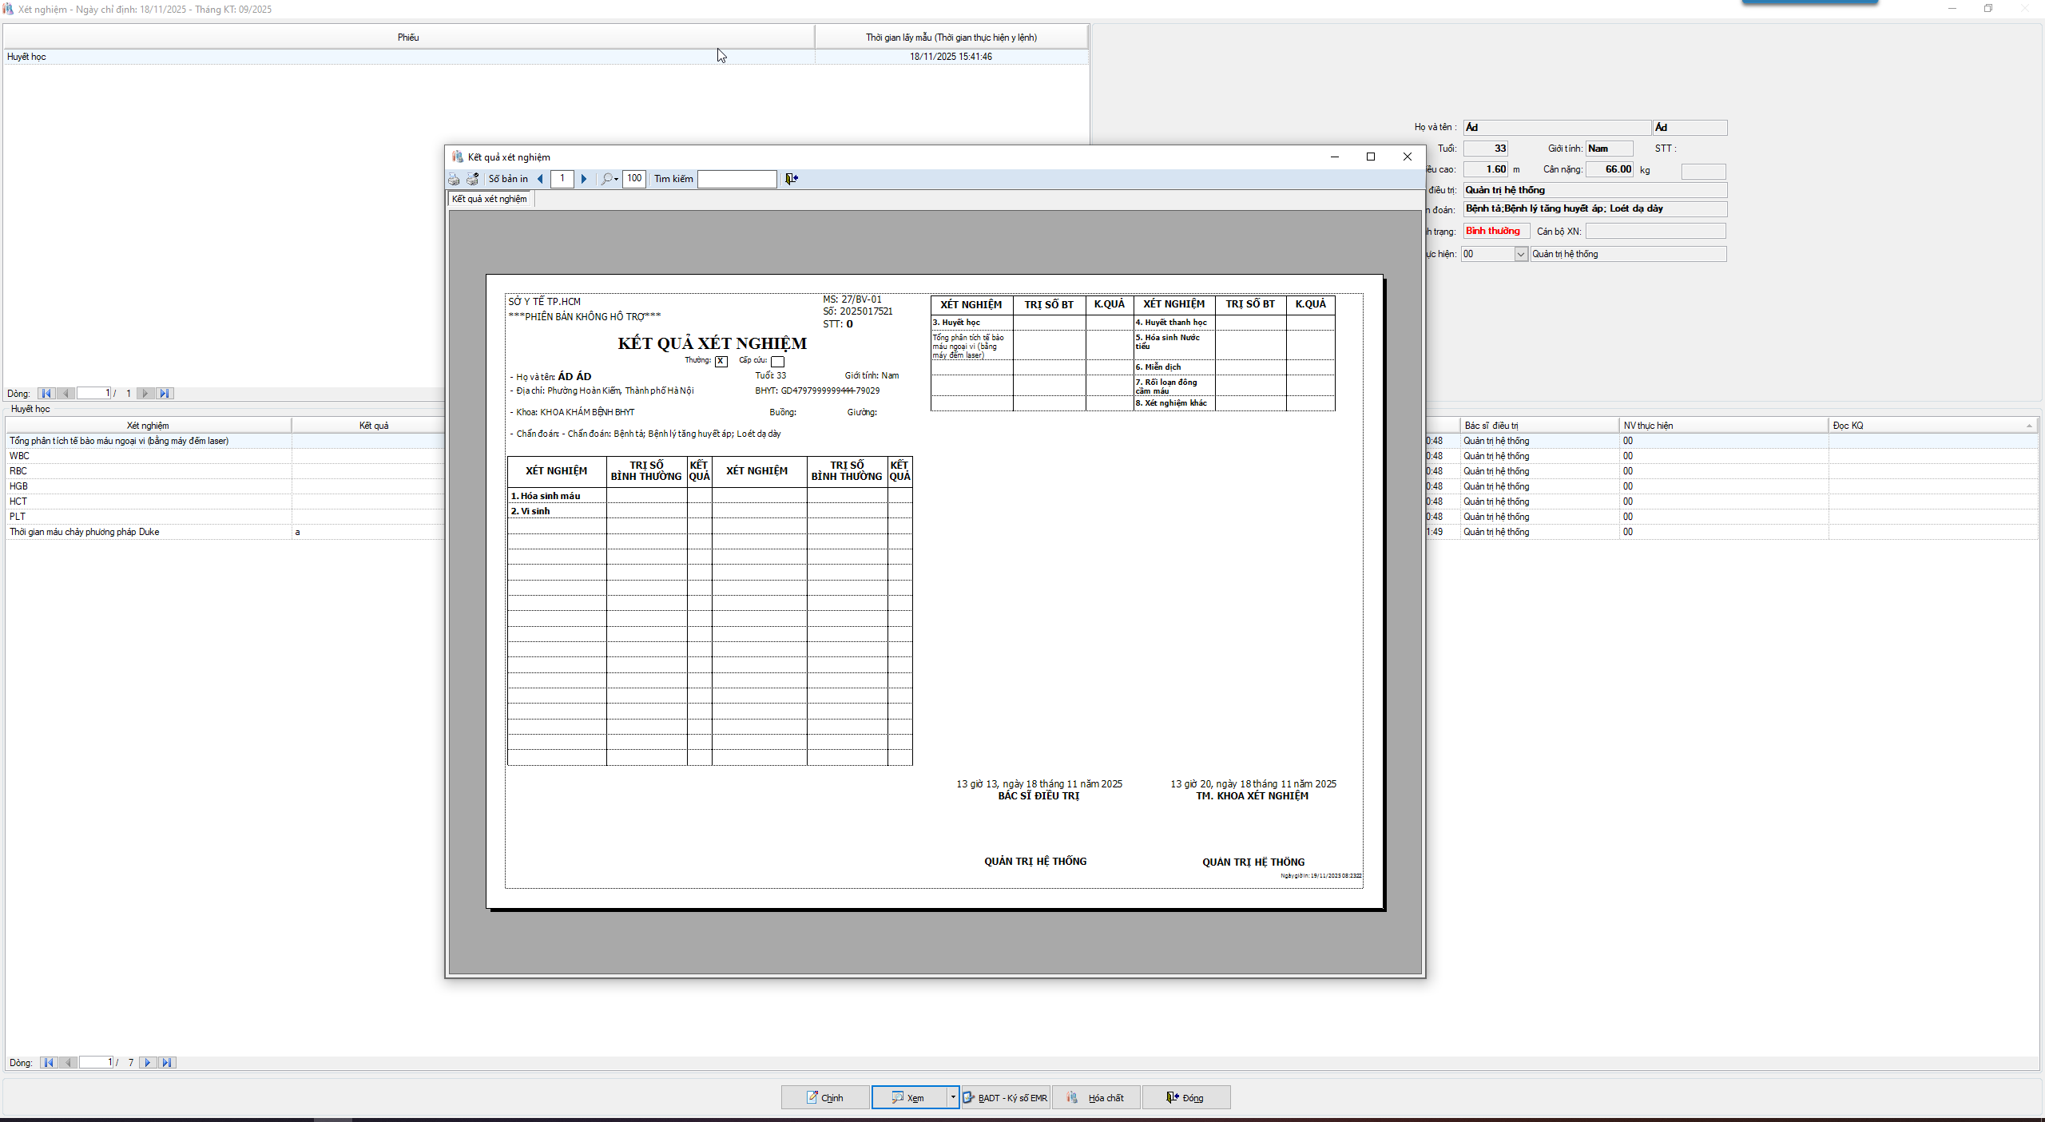Image resolution: width=2045 pixels, height=1122 pixels.
Task: Open the '00' combo box dropdown
Action: (x=1520, y=254)
